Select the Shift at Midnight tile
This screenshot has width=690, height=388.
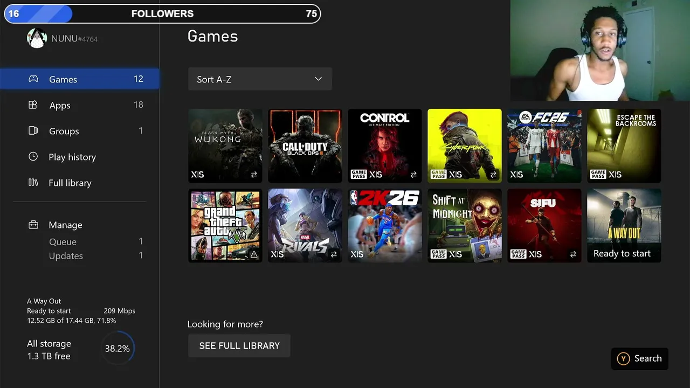[465, 226]
